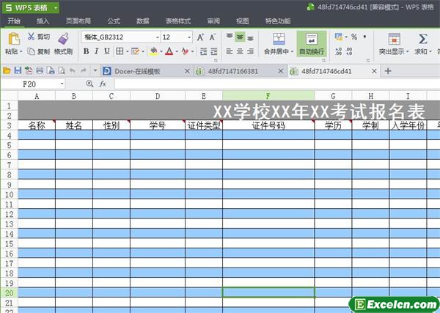Toggle right text alignment
This screenshot has height=313, width=440.
(250, 51)
